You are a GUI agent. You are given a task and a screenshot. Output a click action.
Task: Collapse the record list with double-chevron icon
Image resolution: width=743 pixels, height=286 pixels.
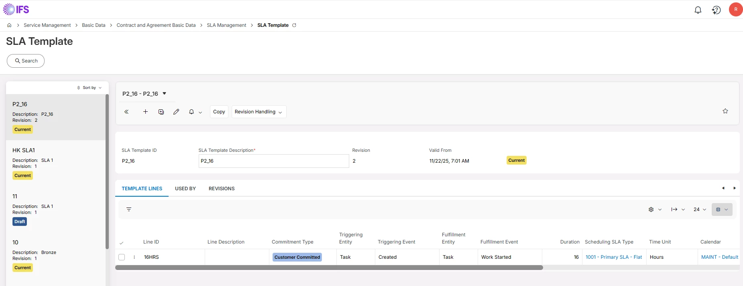pos(126,112)
